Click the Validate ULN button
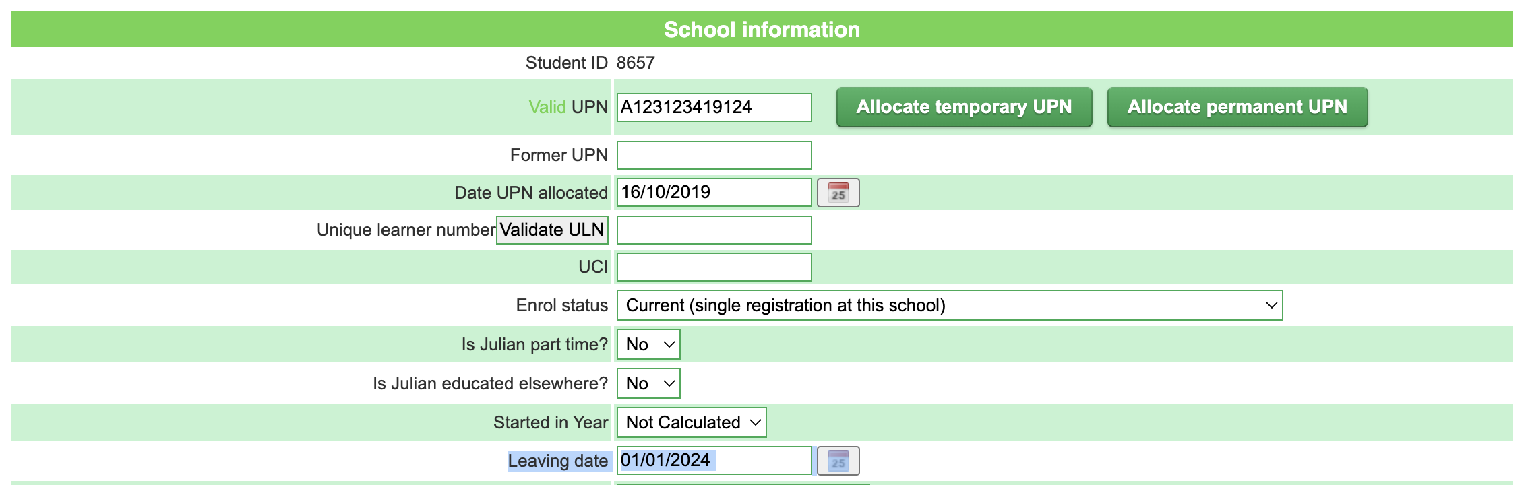The height and width of the screenshot is (485, 1530). click(552, 230)
